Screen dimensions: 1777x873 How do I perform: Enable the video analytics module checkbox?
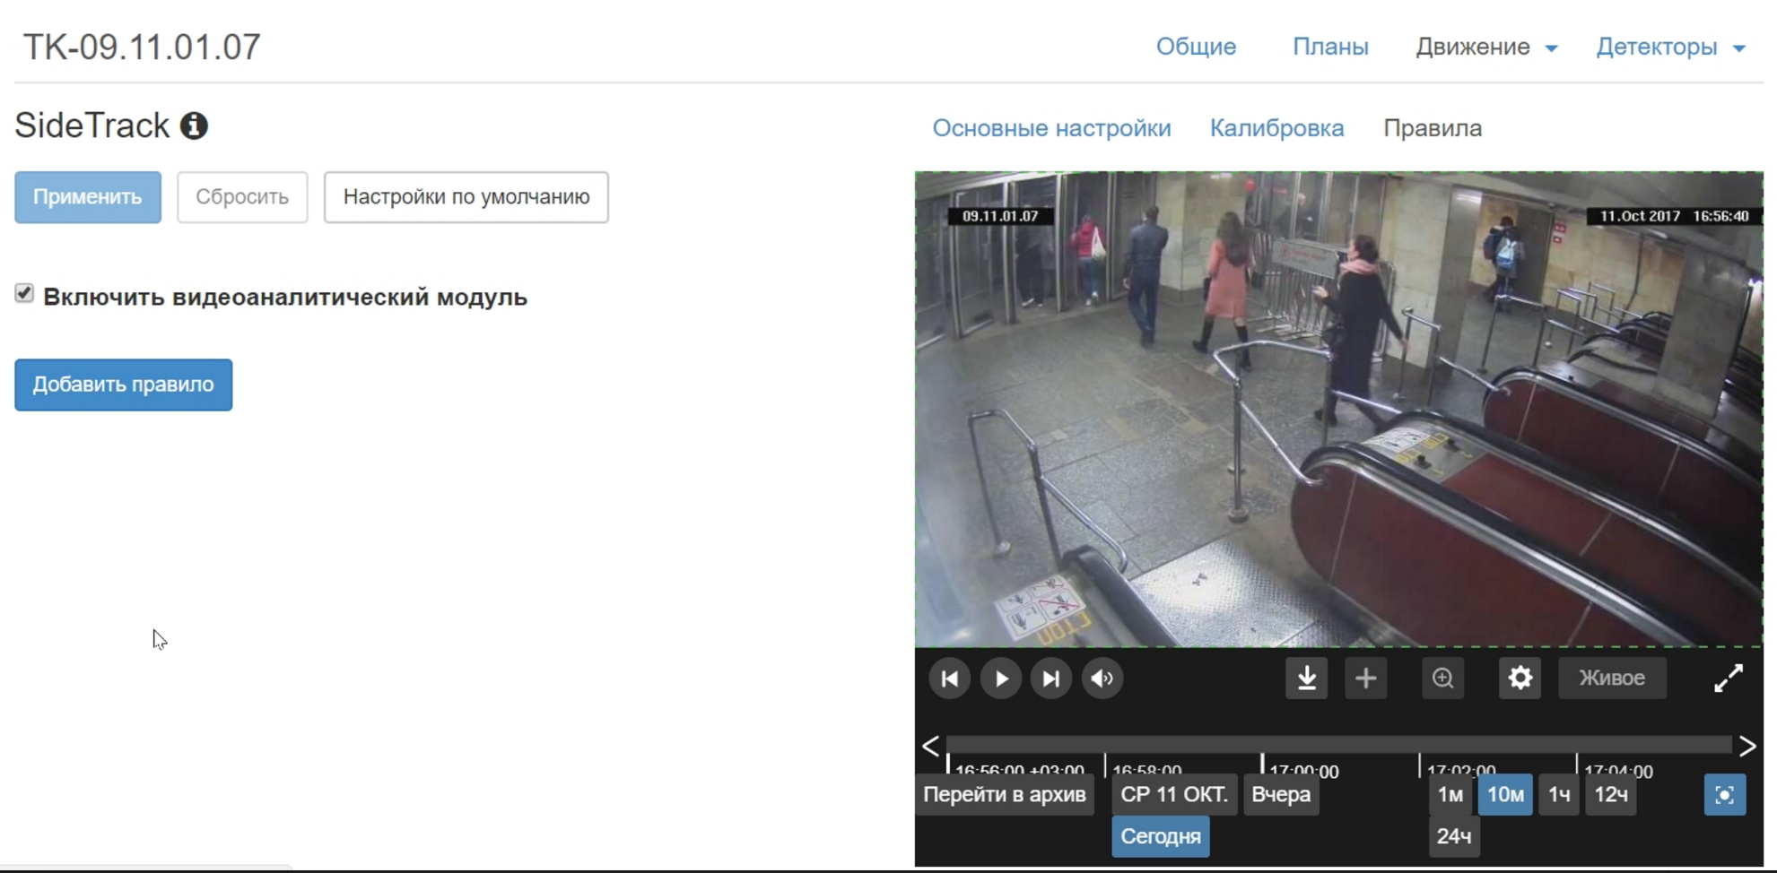pos(24,293)
